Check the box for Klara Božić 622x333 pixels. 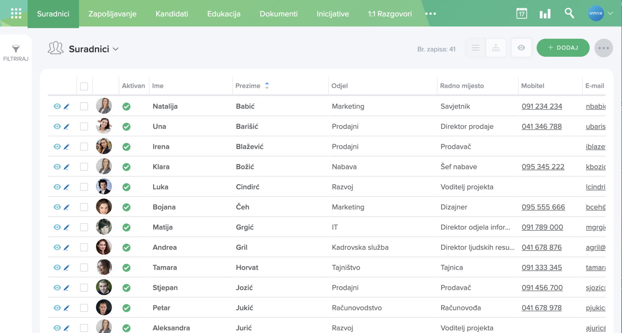coord(84,167)
